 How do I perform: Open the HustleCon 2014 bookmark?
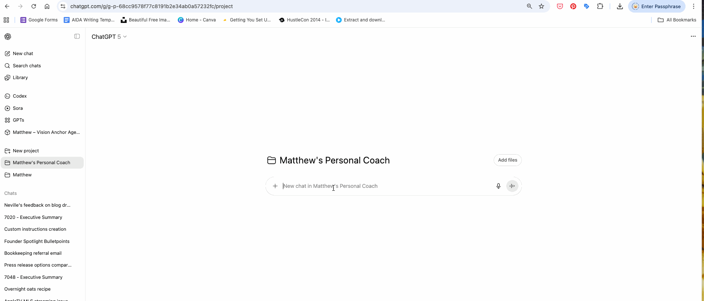coord(304,20)
